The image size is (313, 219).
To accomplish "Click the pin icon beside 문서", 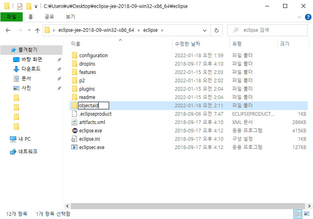I will [x=59, y=79].
